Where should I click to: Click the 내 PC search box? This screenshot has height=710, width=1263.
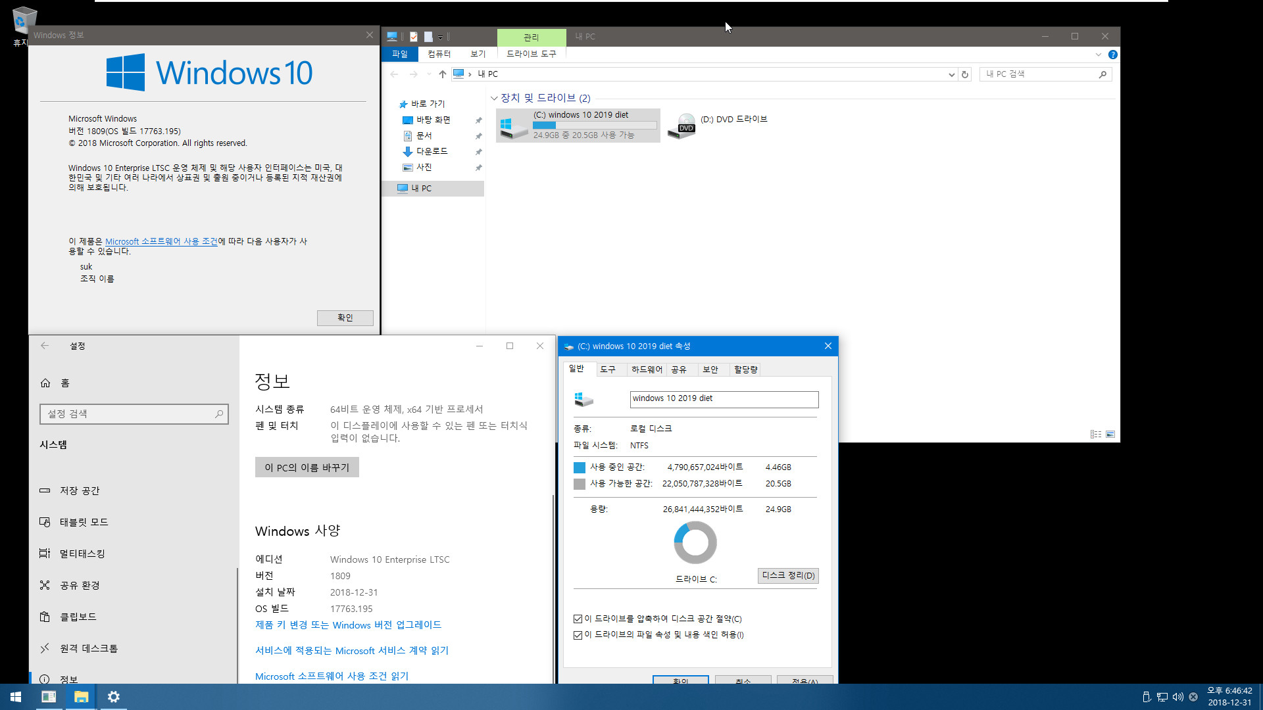coord(1039,74)
